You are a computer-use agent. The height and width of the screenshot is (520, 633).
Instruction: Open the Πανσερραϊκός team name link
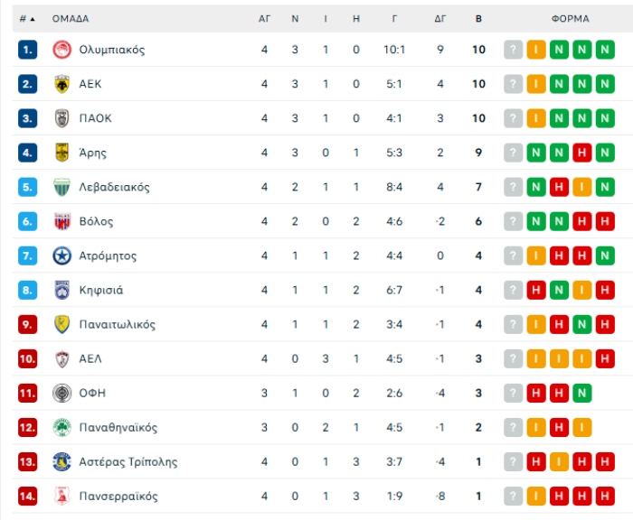click(118, 497)
